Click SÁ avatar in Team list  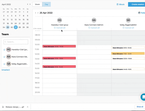(8, 64)
